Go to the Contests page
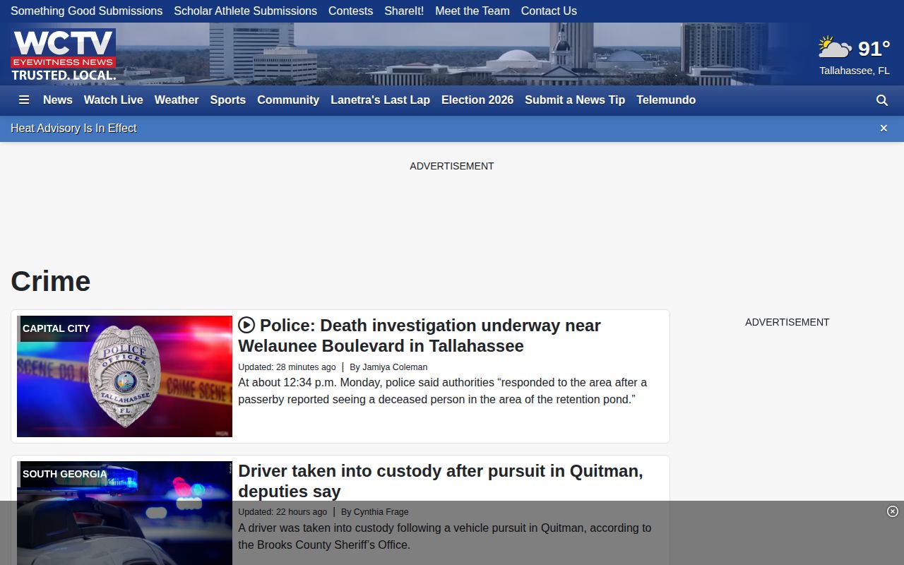The image size is (904, 565). (351, 11)
